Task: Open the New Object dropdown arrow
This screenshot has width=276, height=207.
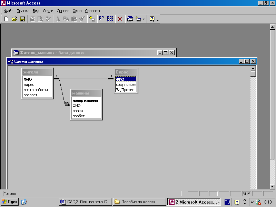Action: click(x=144, y=19)
